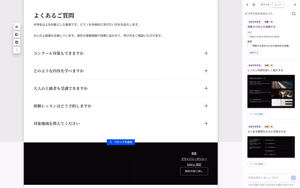Add lesson details section via ページに追加
This screenshot has height=188, width=300.
coord(256,114)
